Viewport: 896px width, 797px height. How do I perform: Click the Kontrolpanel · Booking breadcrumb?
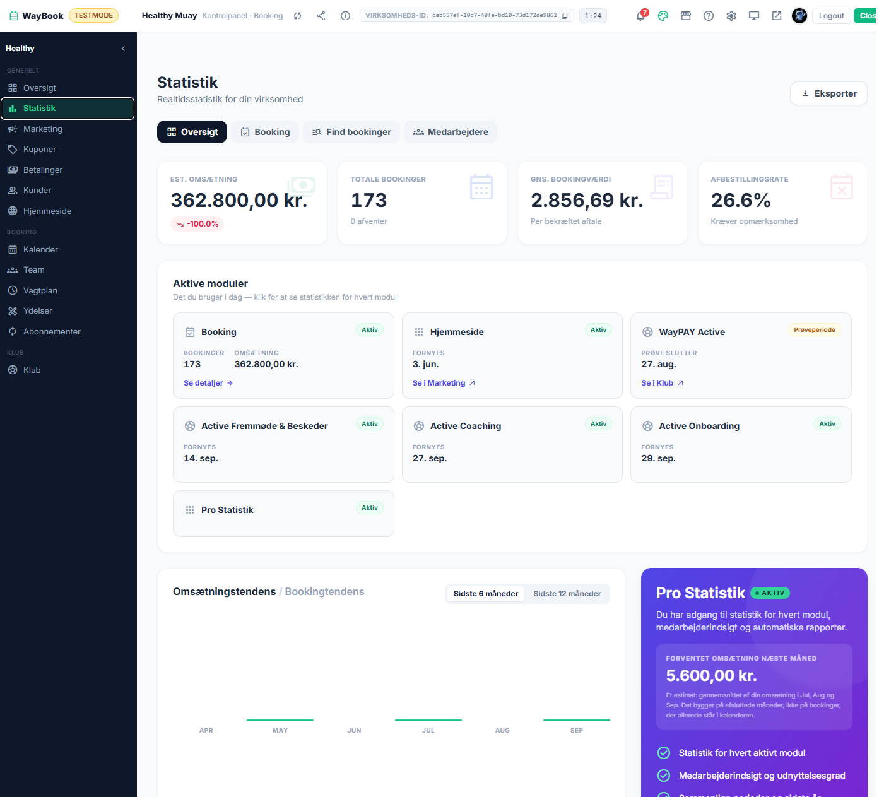[242, 16]
